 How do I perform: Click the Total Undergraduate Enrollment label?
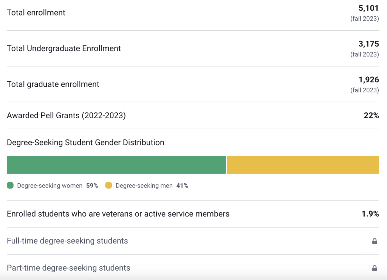click(64, 48)
